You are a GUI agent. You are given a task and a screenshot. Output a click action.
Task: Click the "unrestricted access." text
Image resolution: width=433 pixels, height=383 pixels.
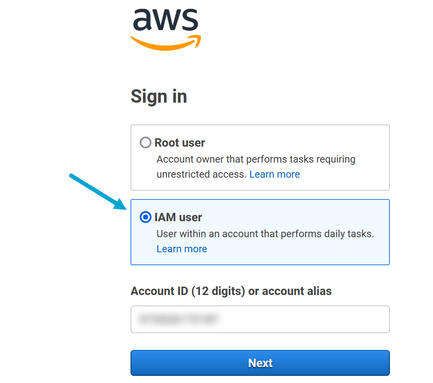coord(201,174)
